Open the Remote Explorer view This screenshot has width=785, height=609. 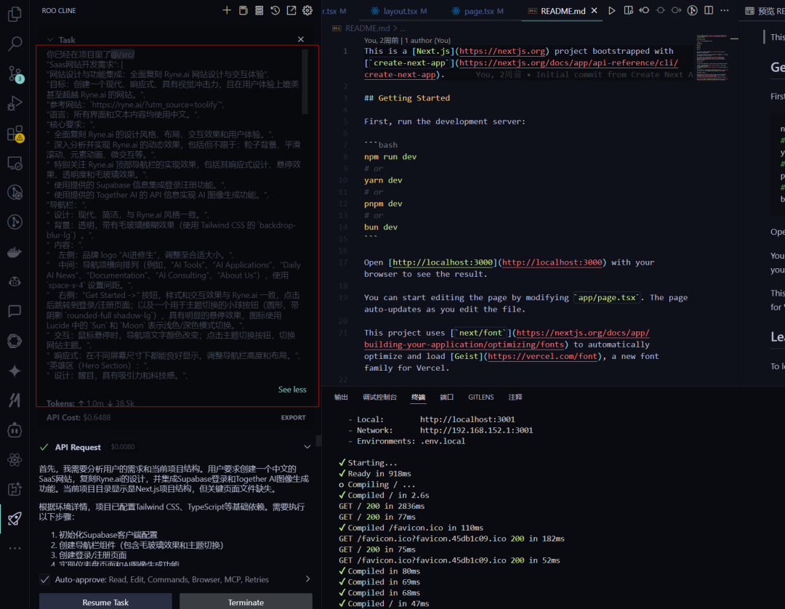15,163
